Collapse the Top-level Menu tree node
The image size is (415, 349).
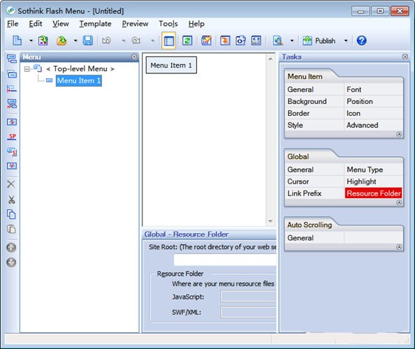[x=27, y=69]
